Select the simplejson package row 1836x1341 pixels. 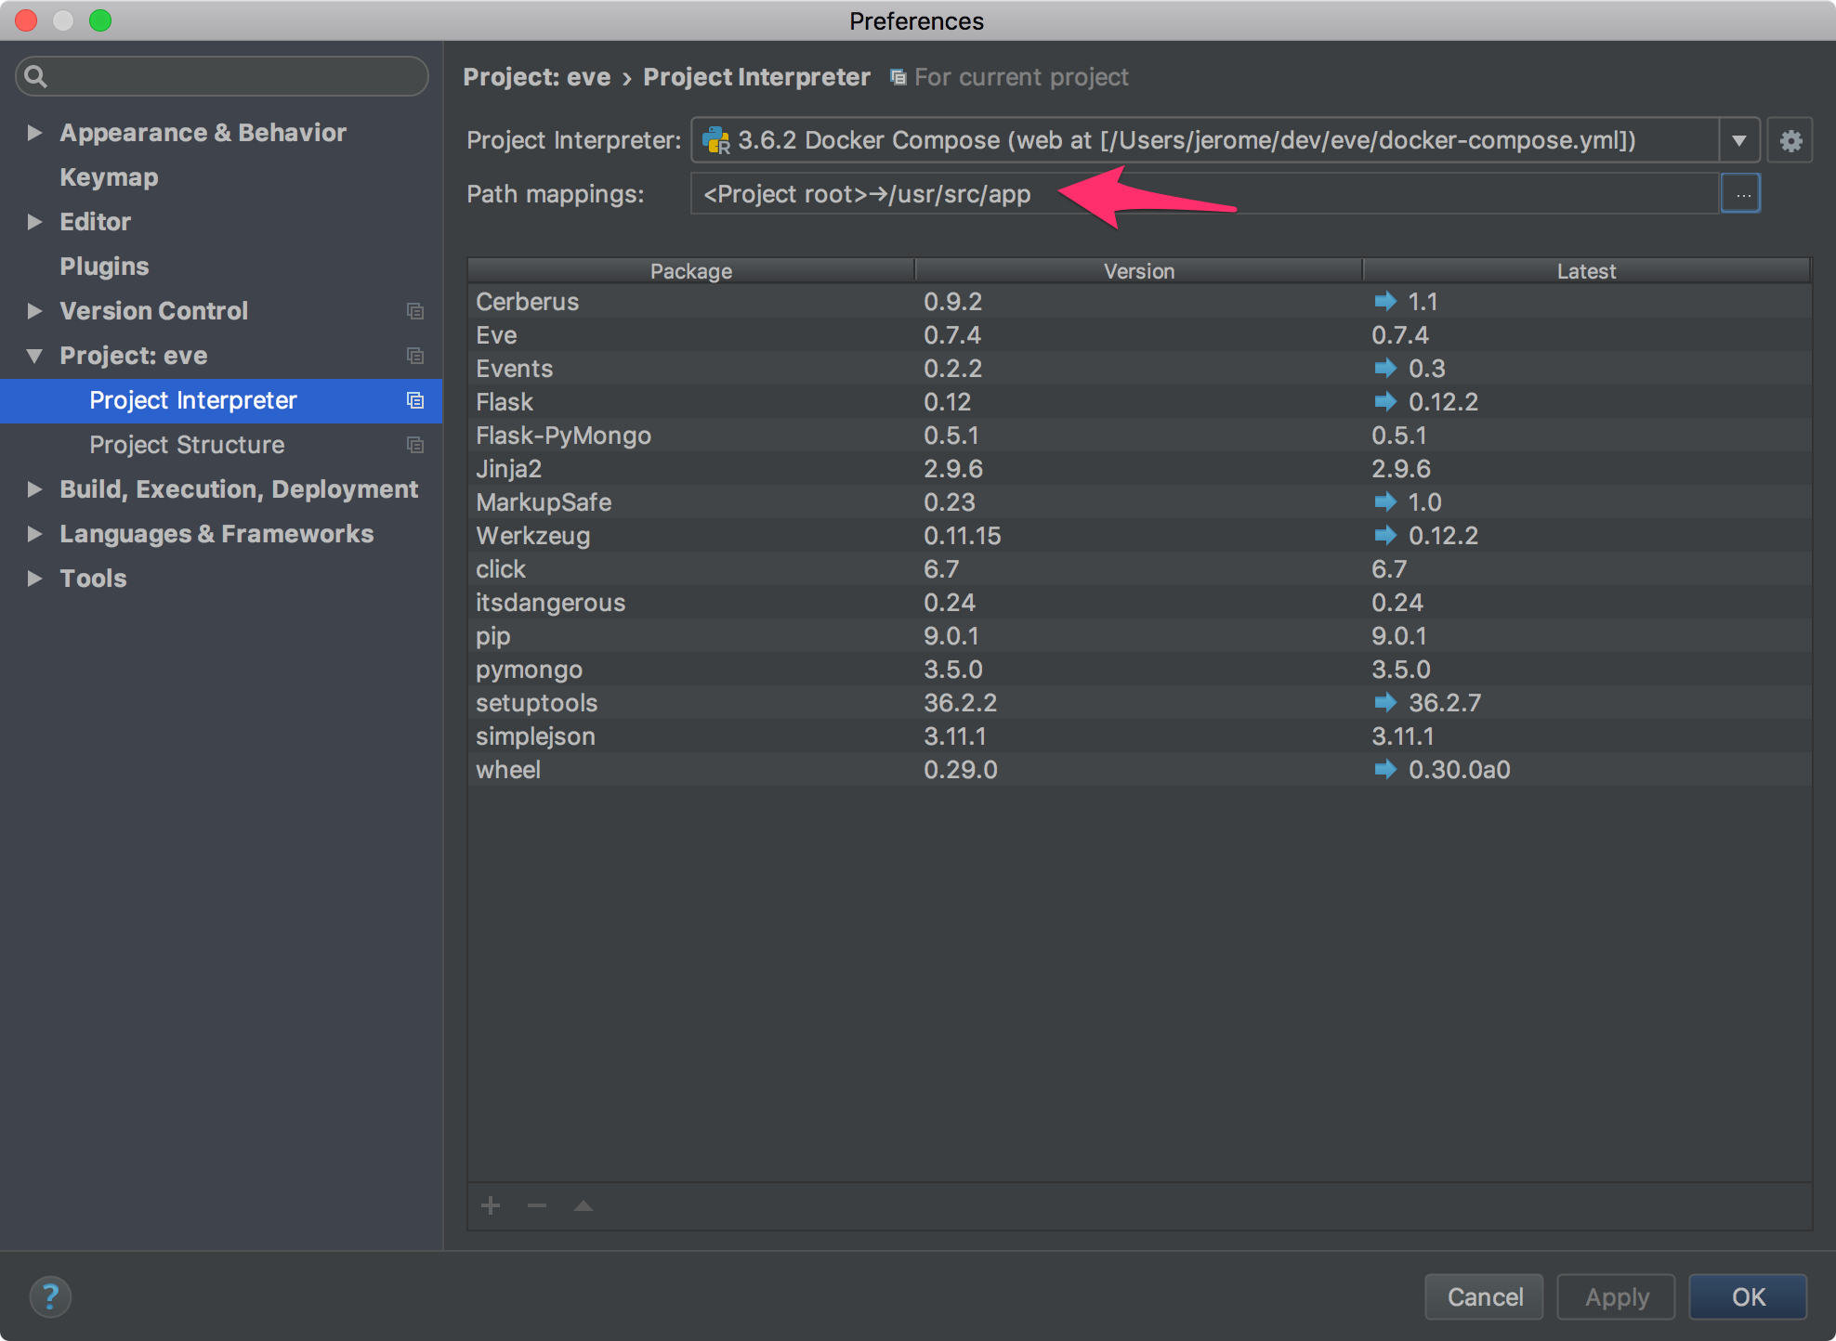[x=1139, y=736]
